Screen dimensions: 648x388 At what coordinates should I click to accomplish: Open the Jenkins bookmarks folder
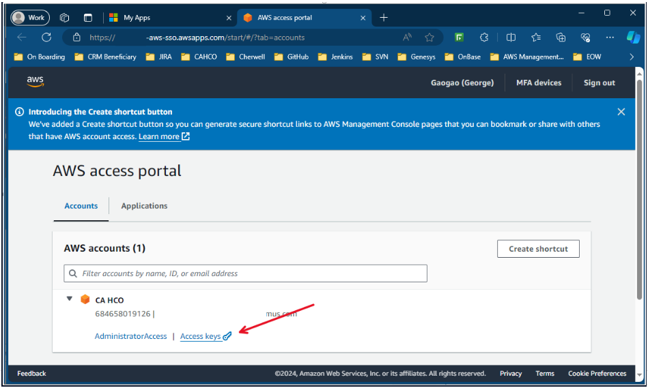coord(335,57)
